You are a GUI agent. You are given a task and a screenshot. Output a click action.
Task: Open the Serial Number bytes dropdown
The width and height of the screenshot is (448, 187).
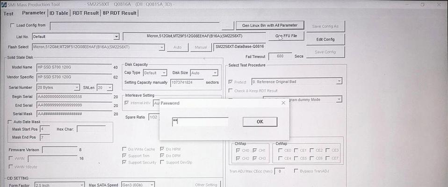pyautogui.click(x=77, y=87)
